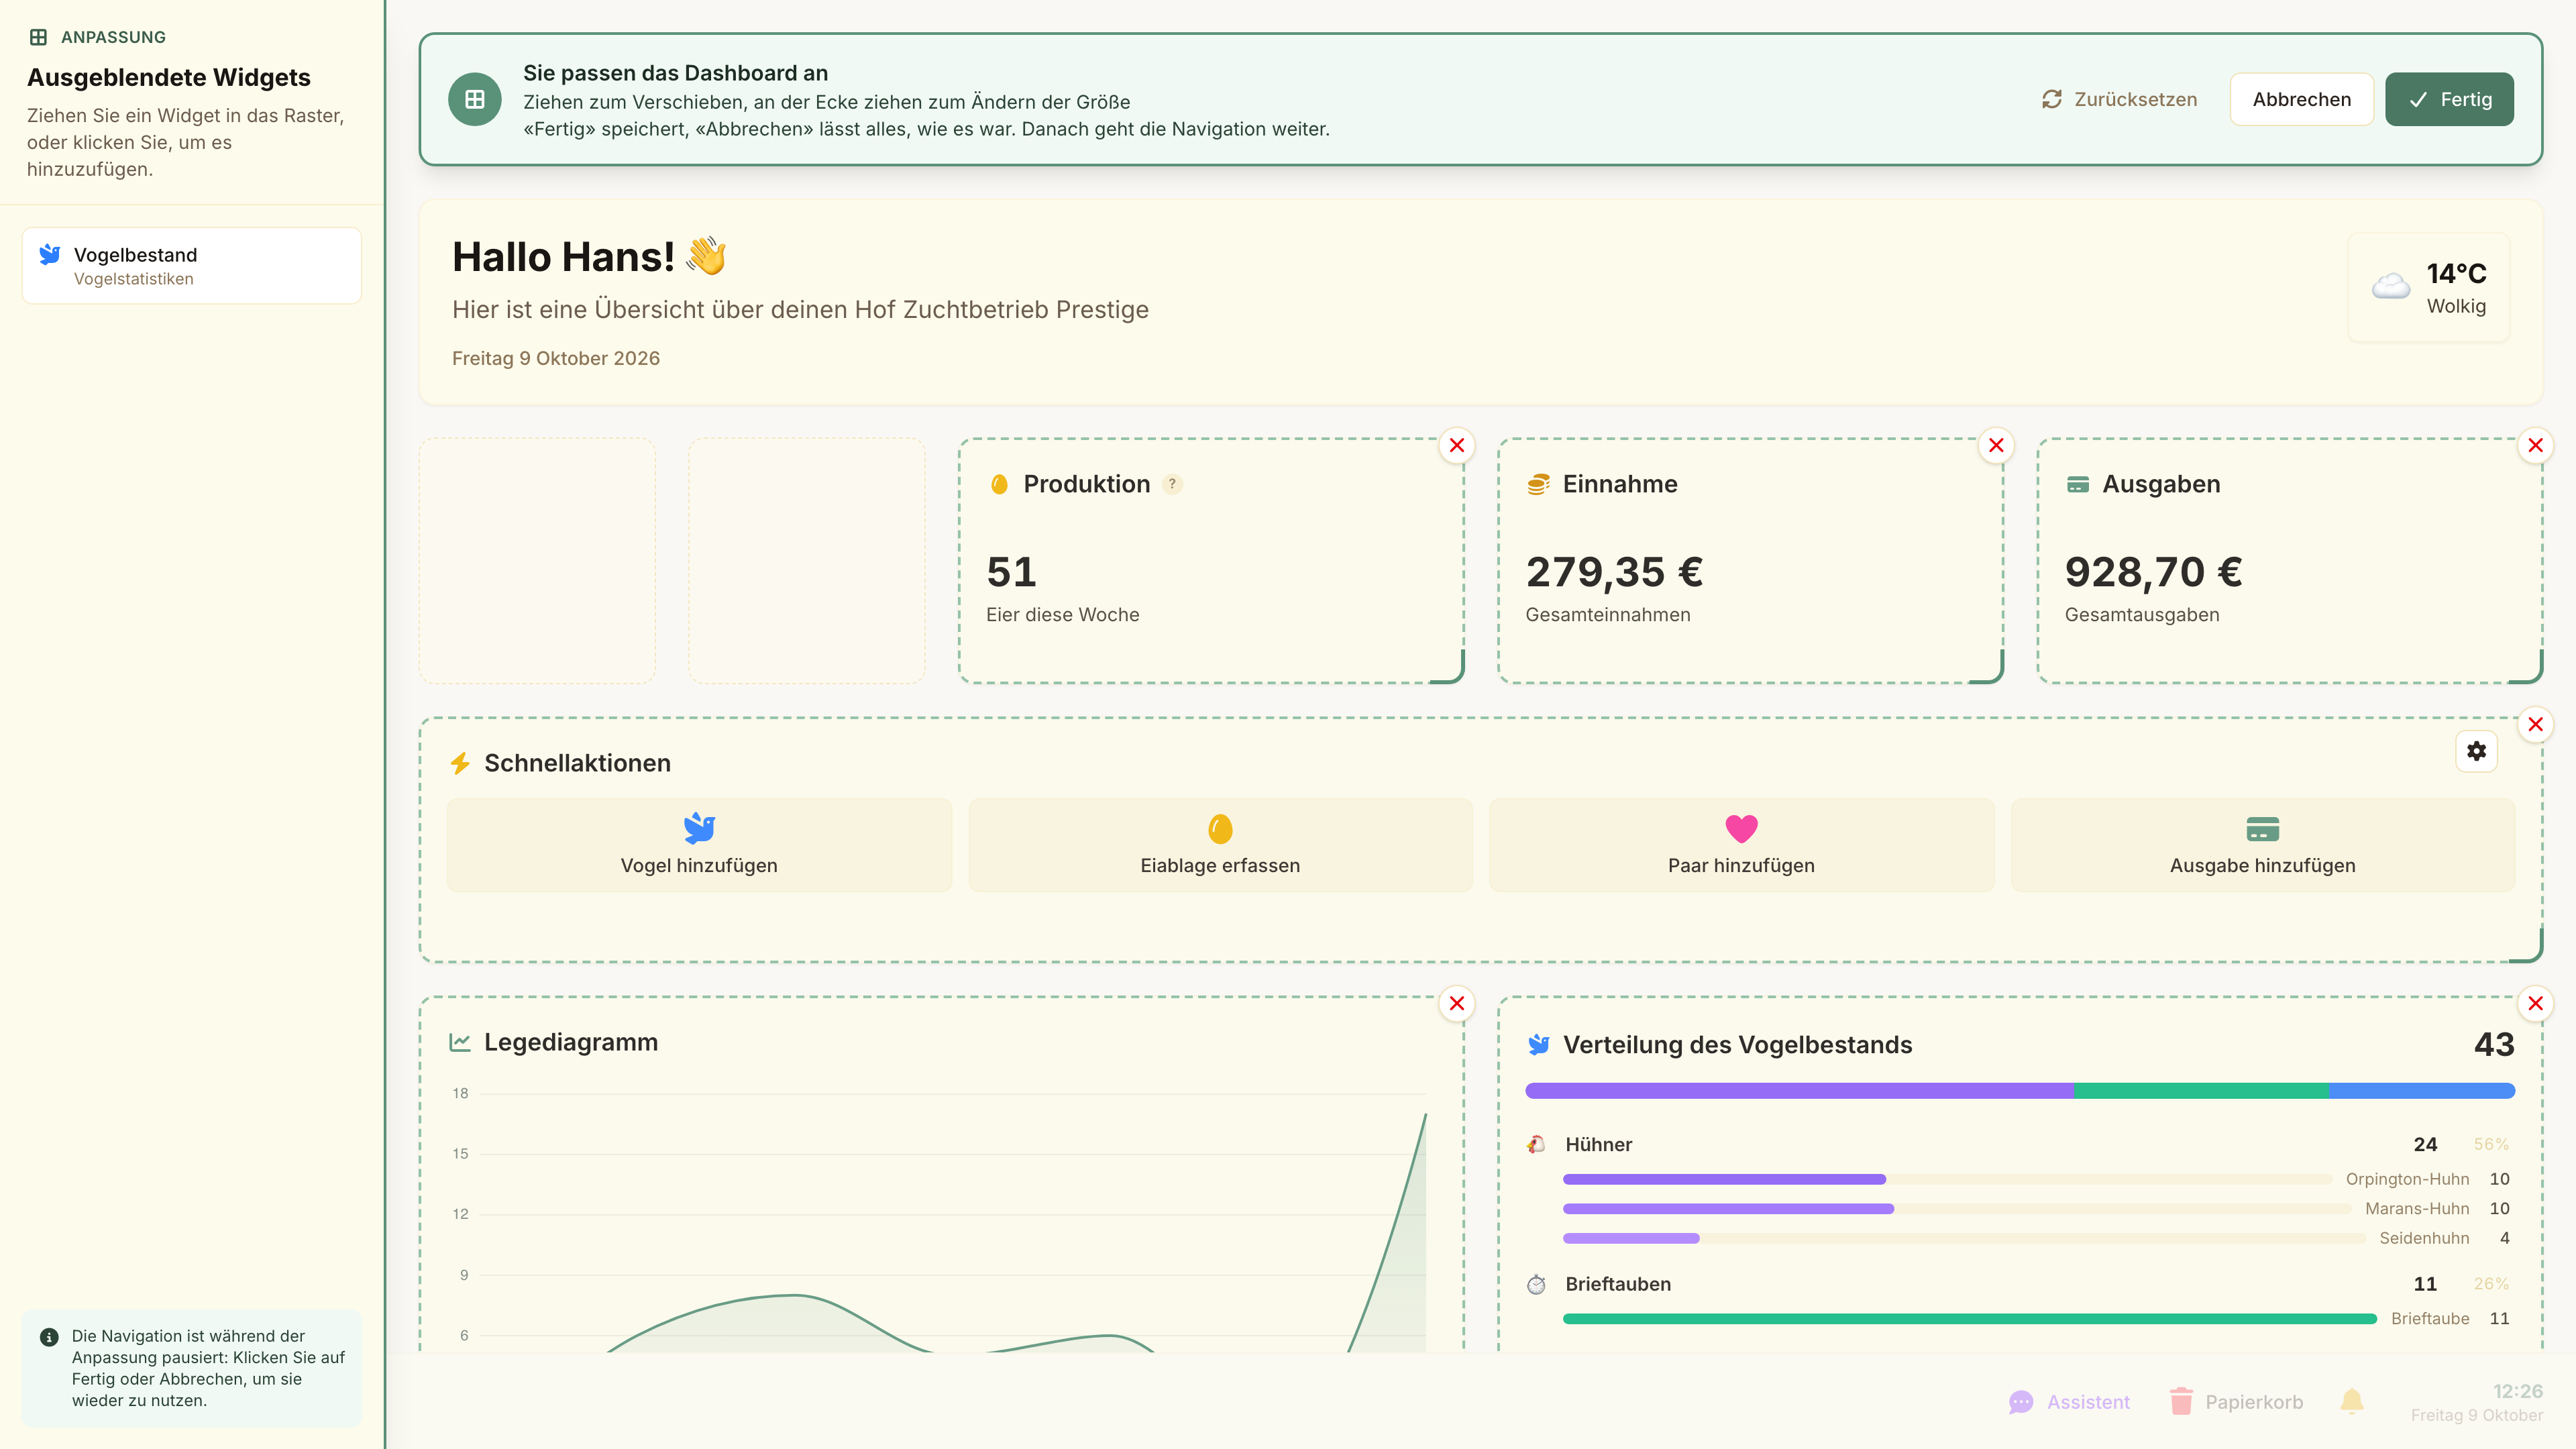This screenshot has height=1449, width=2576.
Task: Remove Verteilung des Vogelbestands widget via X
Action: 2535,1003
